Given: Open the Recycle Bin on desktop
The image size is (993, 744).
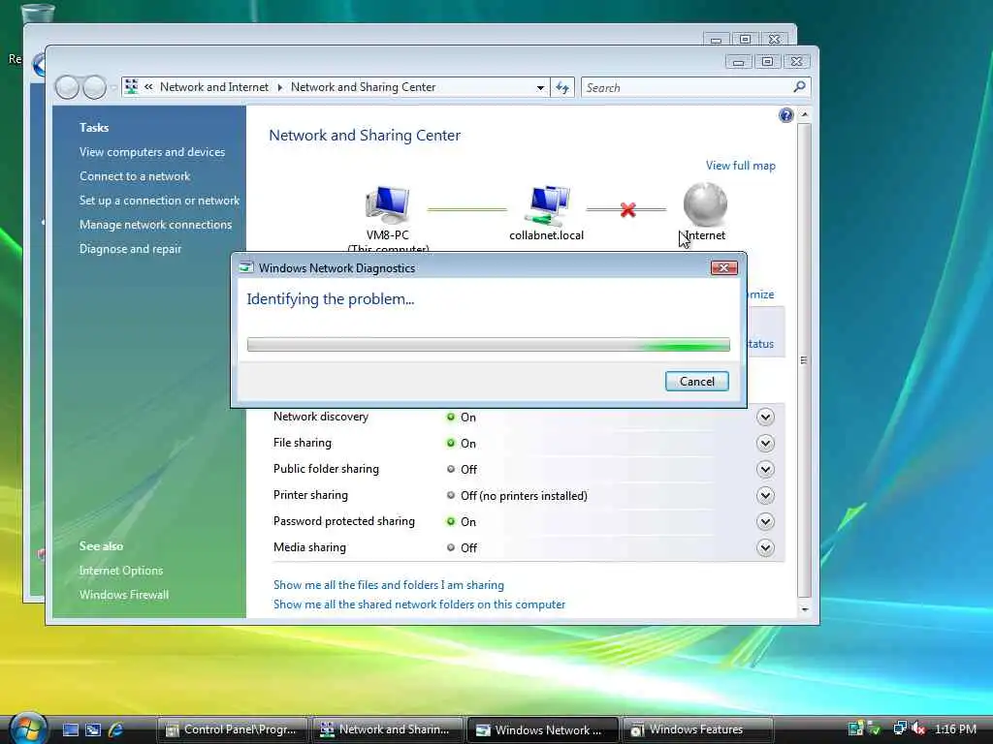Looking at the screenshot, I should tap(38, 13).
